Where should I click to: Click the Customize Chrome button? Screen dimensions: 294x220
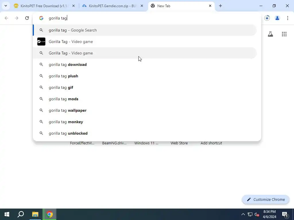click(266, 200)
